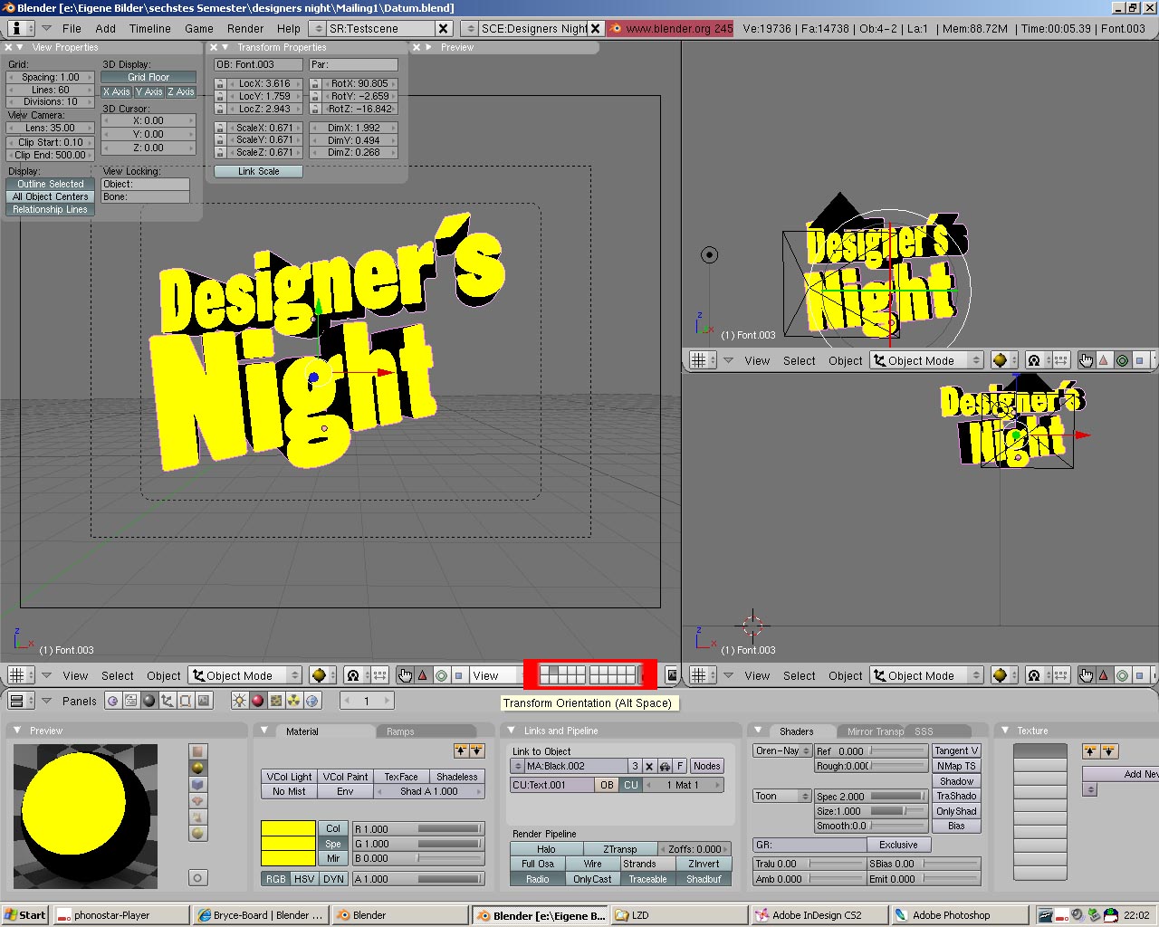Open the Oren-Nay diffuse shader dropdown
The height and width of the screenshot is (927, 1159).
coord(782,751)
